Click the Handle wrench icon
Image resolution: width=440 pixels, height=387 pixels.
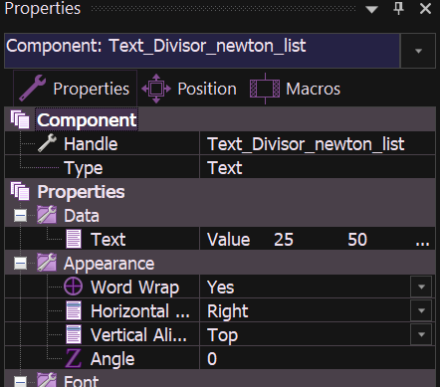tap(47, 143)
